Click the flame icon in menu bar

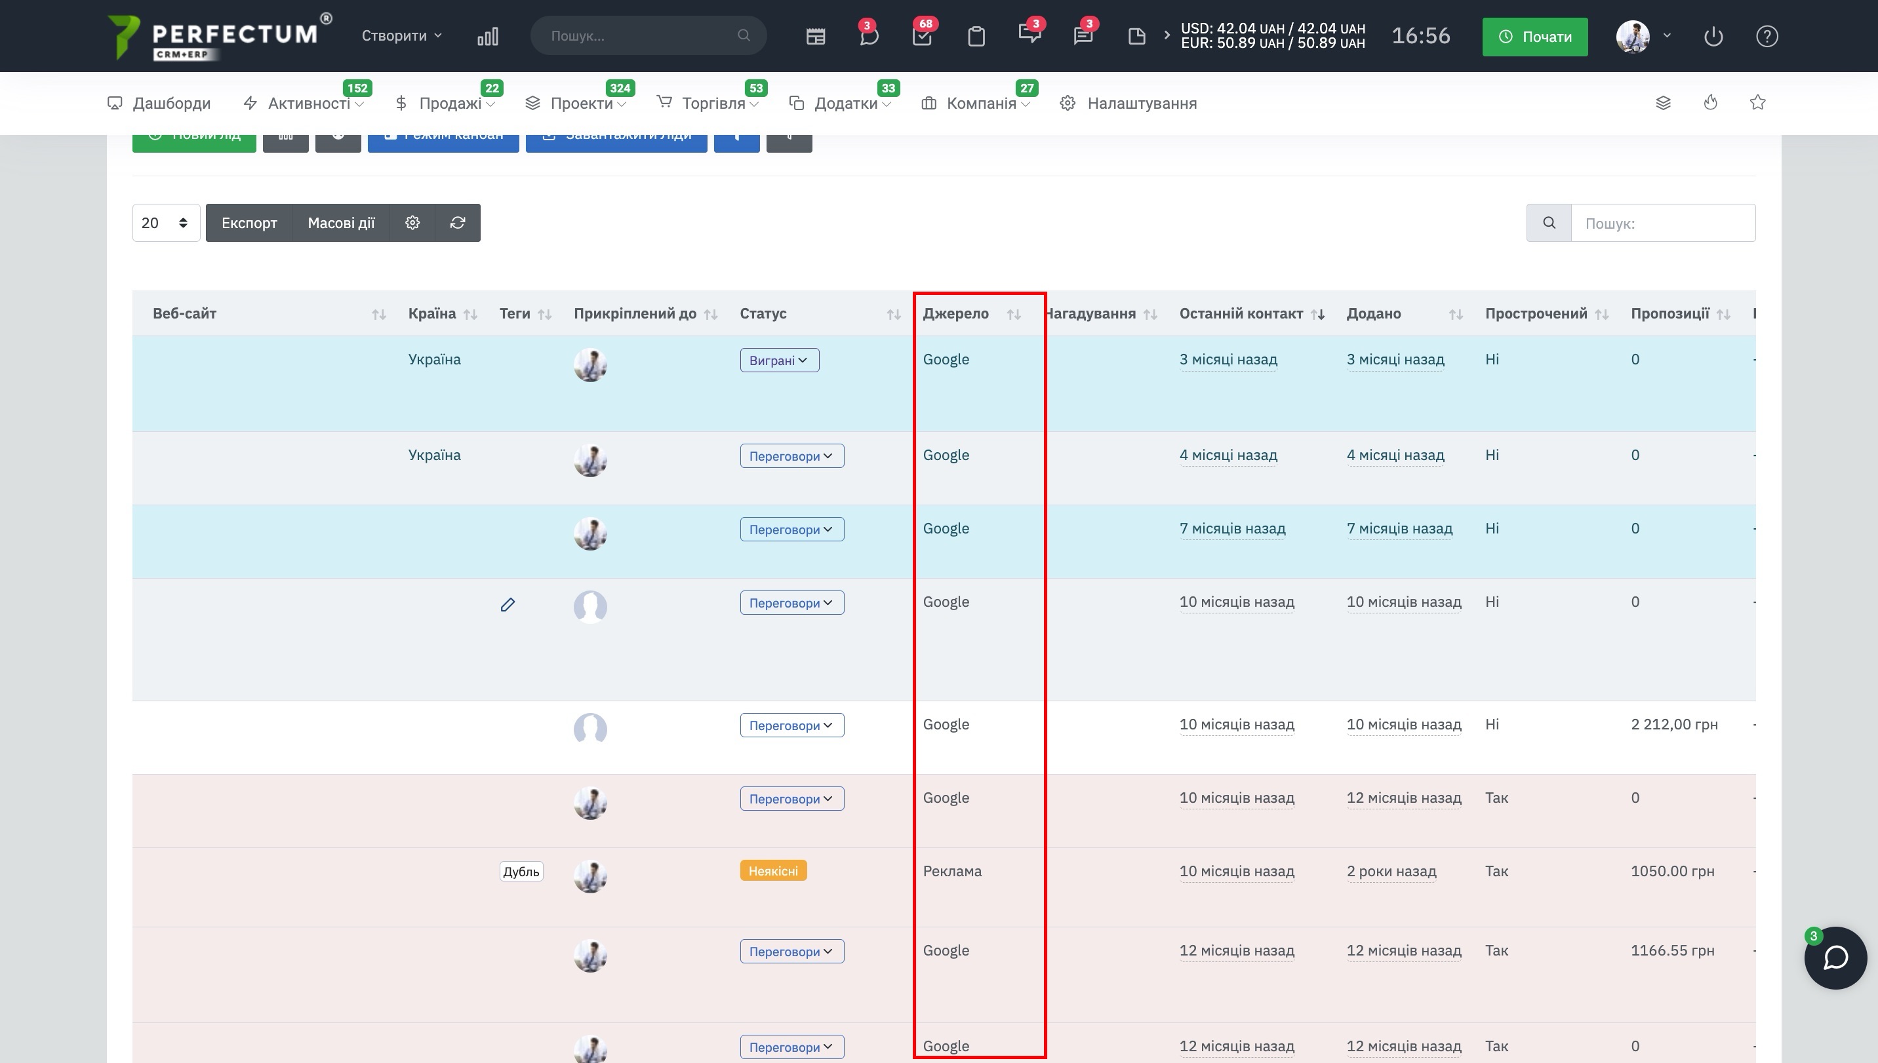(x=1710, y=103)
